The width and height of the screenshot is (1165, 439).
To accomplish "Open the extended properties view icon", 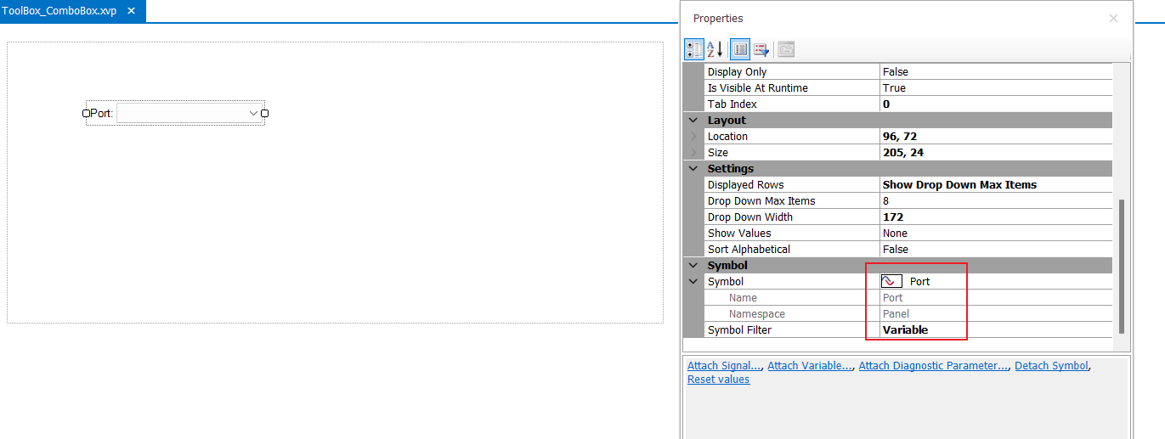I will (x=761, y=49).
